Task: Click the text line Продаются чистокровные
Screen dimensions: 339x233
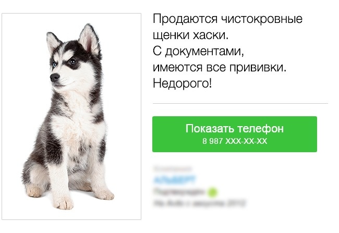Action: (x=227, y=19)
